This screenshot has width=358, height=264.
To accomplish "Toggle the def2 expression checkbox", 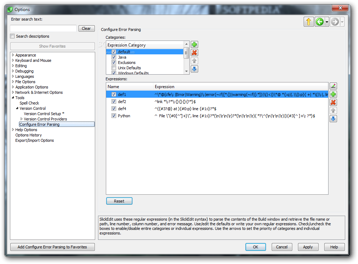I will pyautogui.click(x=114, y=101).
